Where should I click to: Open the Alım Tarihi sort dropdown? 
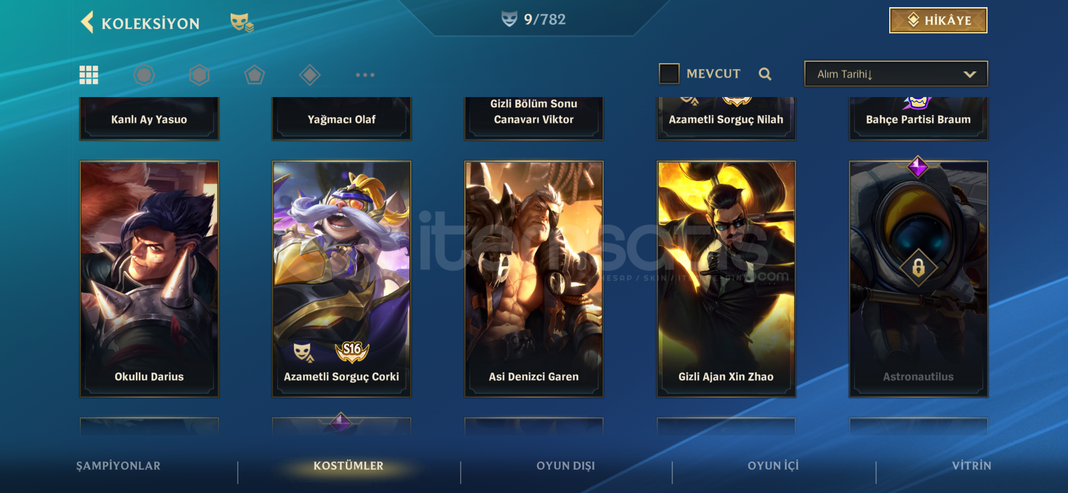click(896, 74)
